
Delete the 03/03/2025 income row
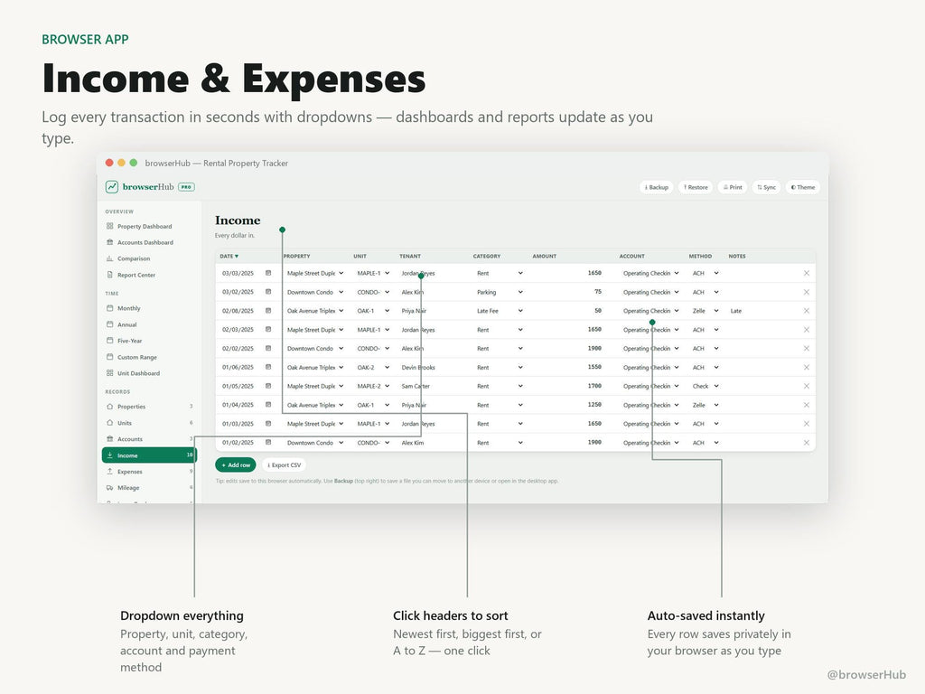pos(806,273)
